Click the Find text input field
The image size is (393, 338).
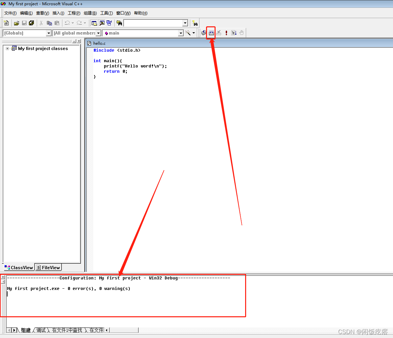click(153, 23)
